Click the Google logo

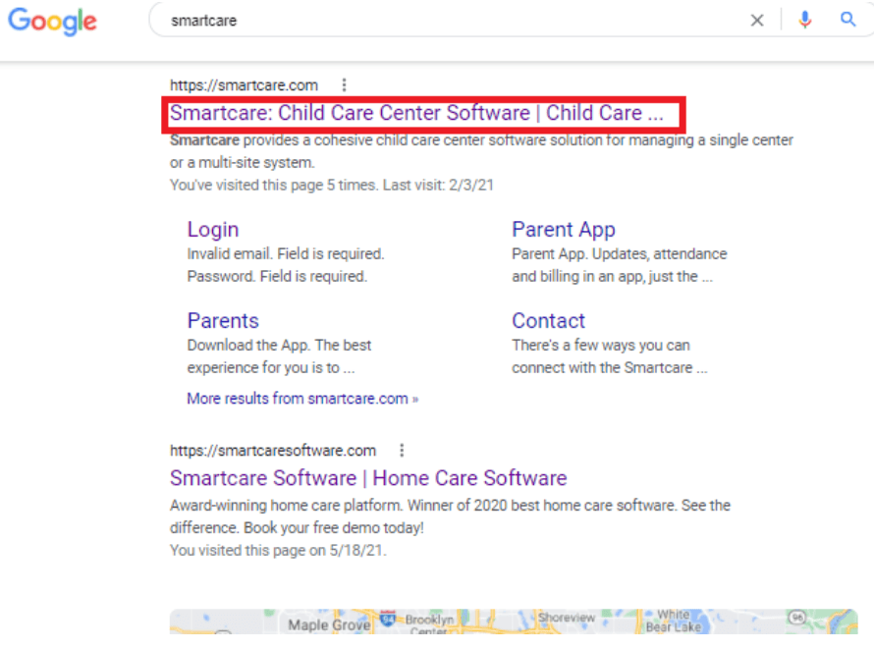52,22
